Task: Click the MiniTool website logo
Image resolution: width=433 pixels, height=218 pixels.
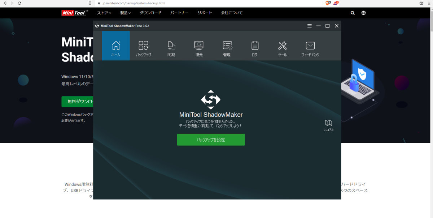Action: (74, 13)
